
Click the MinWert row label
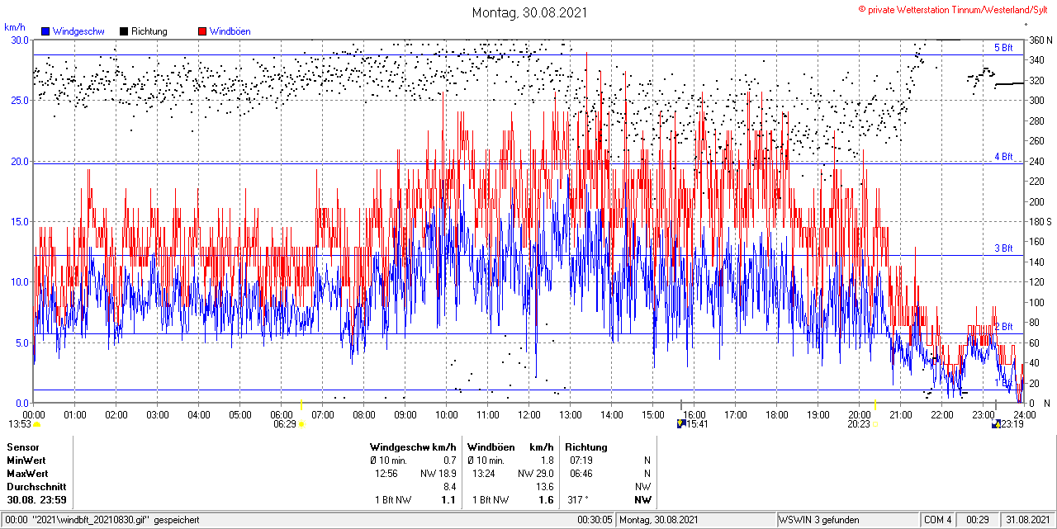[26, 461]
